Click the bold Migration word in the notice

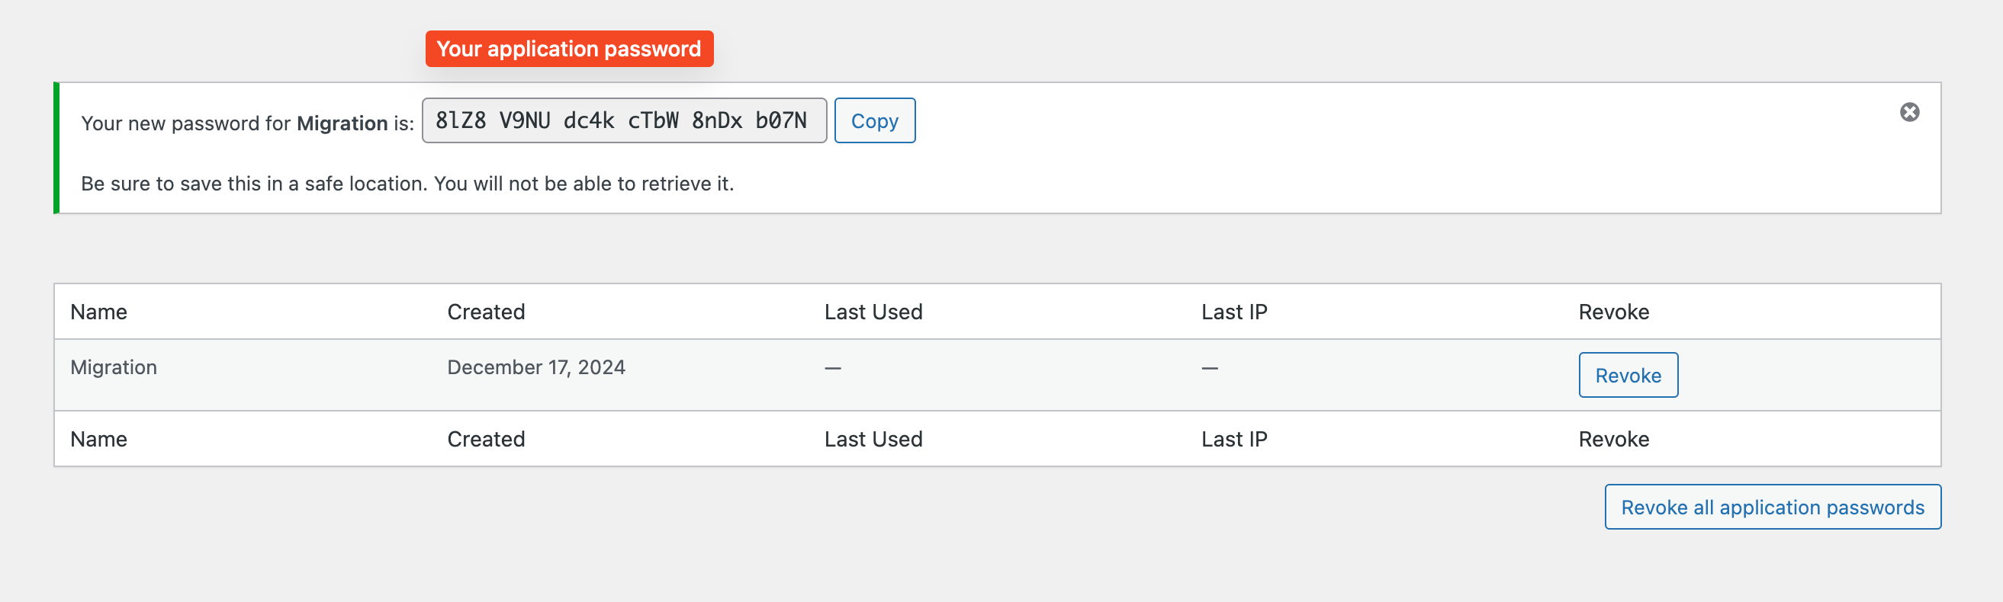pos(342,123)
